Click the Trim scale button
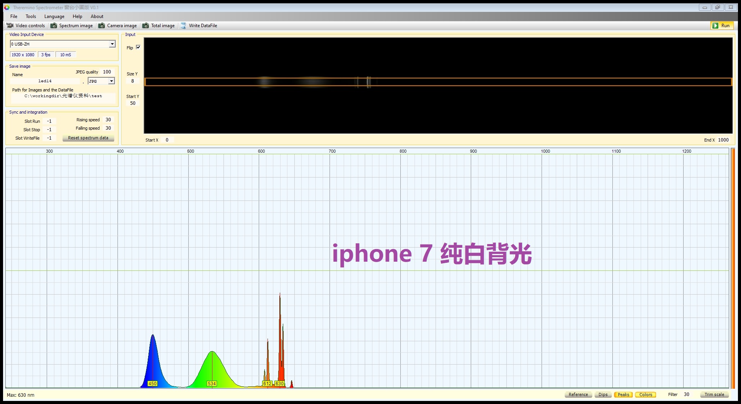Image resolution: width=741 pixels, height=404 pixels. [x=714, y=394]
